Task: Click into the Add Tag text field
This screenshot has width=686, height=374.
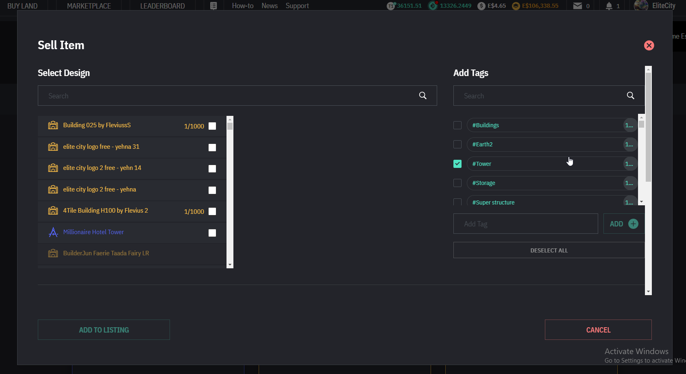Action: (x=525, y=224)
